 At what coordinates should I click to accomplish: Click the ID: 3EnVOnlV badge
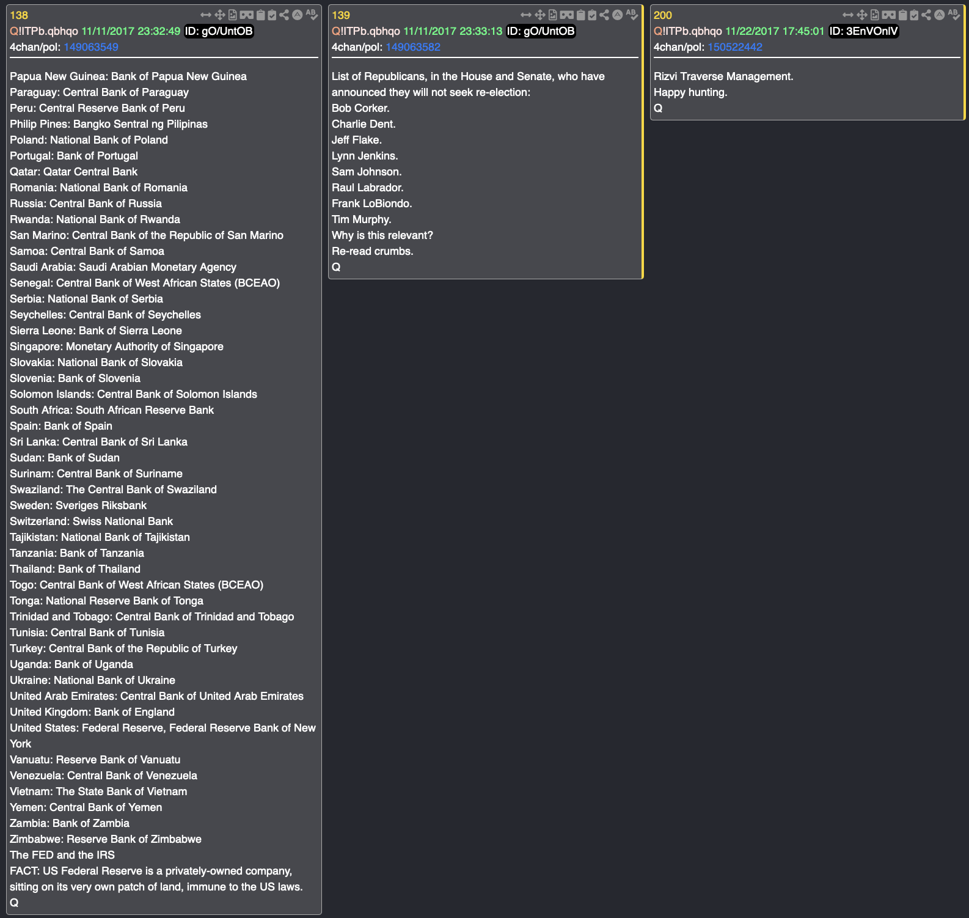tap(864, 31)
